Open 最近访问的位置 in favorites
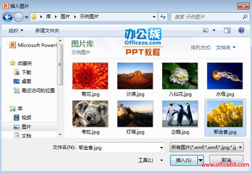 pyautogui.click(x=34, y=90)
